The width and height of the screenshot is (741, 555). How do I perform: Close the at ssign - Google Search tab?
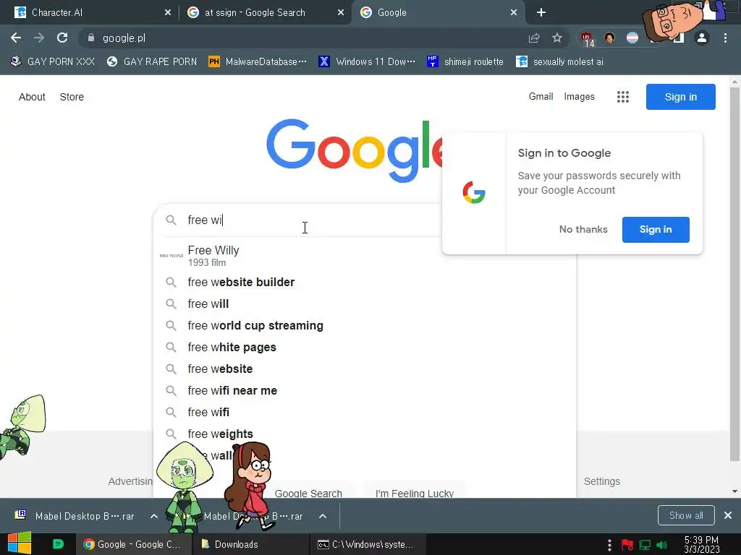point(341,13)
